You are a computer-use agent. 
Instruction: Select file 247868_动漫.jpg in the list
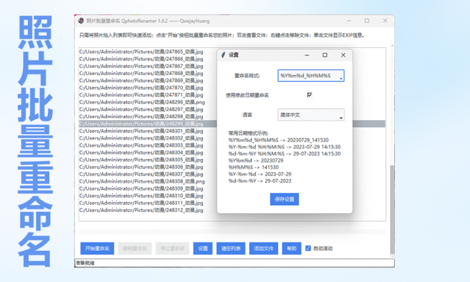point(141,73)
